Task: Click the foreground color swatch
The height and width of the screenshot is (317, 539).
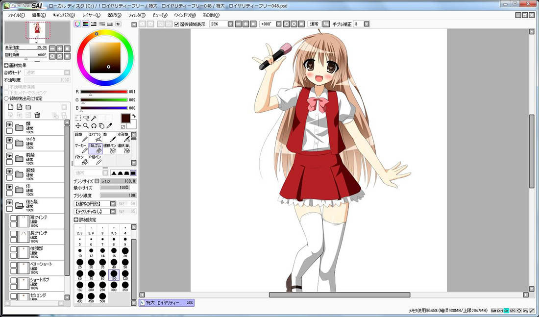Action: (x=125, y=118)
